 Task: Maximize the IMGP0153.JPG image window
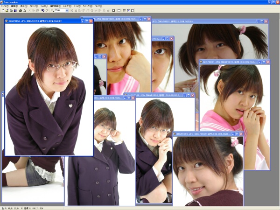point(87,21)
